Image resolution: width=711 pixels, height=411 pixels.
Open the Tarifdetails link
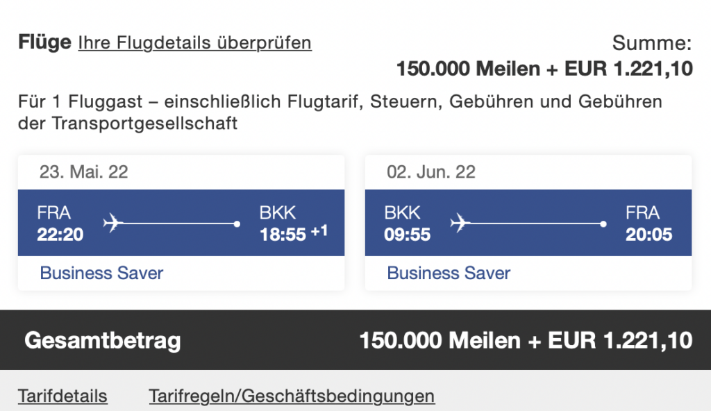pyautogui.click(x=62, y=396)
